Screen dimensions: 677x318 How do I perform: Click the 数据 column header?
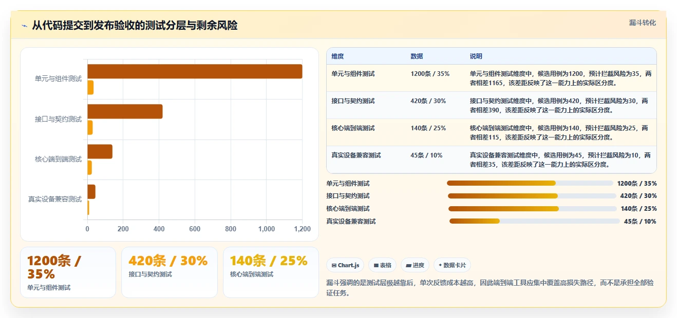click(417, 56)
